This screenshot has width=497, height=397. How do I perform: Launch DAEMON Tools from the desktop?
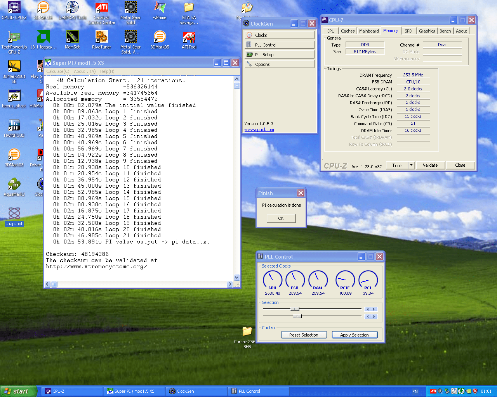(73, 11)
